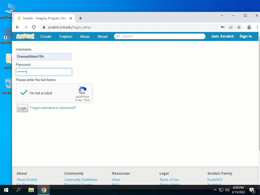260x195 pixels.
Task: Go back using the browser back arrow
Action: pos(18,27)
